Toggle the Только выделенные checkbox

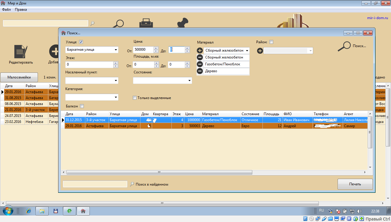[135, 98]
